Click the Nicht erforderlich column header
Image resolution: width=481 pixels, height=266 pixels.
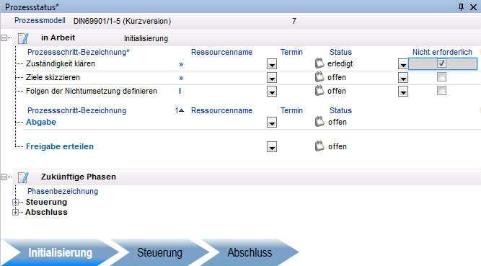pos(442,52)
